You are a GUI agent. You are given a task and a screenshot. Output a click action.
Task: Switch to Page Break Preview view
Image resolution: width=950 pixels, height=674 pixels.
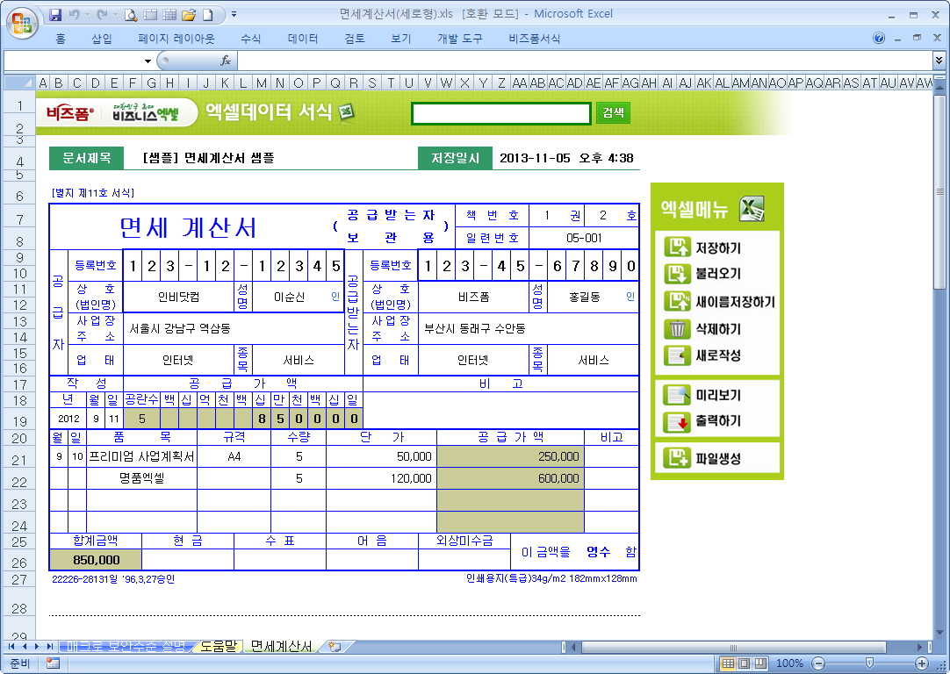tap(759, 663)
